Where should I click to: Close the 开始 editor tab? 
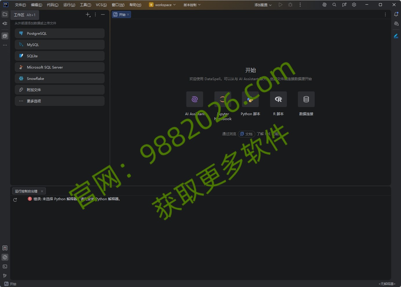pos(128,14)
